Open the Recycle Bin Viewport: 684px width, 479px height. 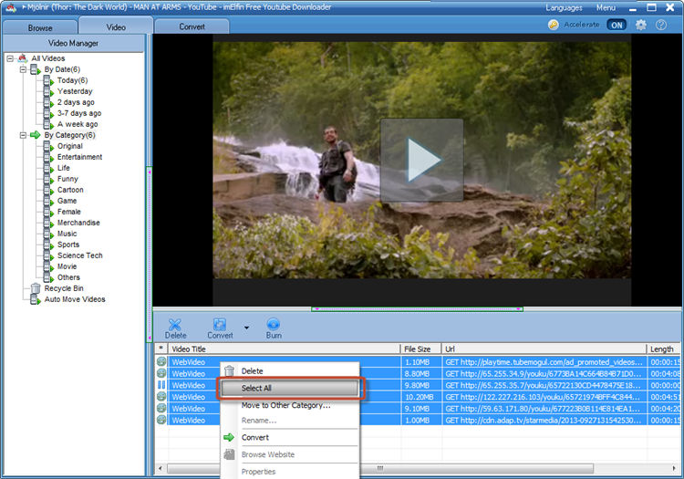tap(64, 288)
